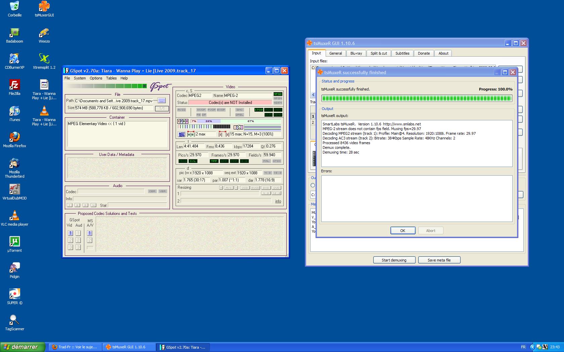
Task: Select the Weezo desktop shortcut
Action: click(x=44, y=36)
